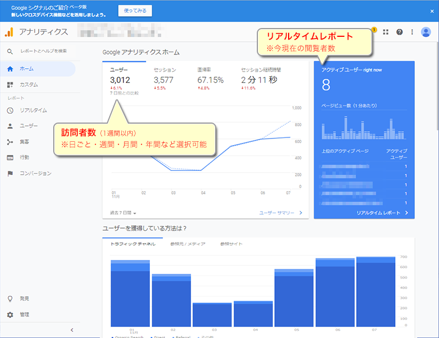
Task: Open the three-dot more options menu
Action: click(x=412, y=32)
